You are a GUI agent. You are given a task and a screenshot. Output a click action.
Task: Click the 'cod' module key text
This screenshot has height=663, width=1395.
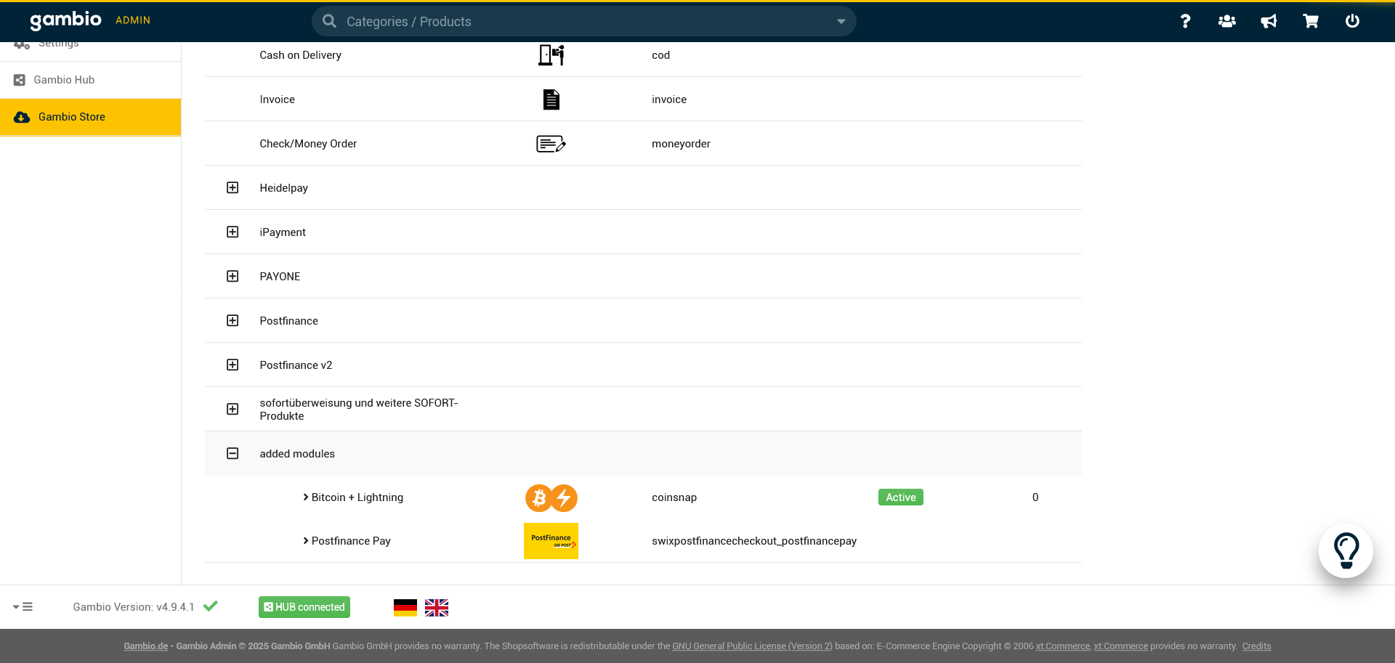point(660,55)
